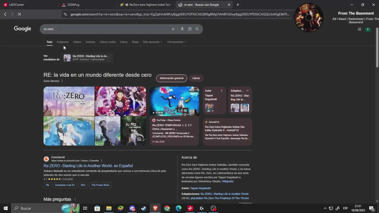Open the Google apps grid icon
This screenshot has width=379, height=213.
click(x=359, y=29)
